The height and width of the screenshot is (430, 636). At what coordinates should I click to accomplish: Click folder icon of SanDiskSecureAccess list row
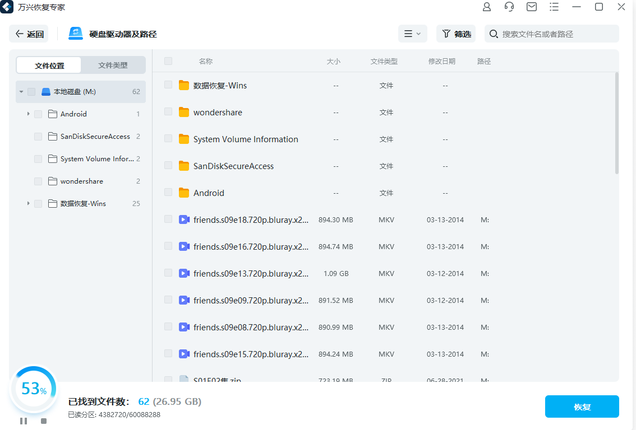(184, 166)
